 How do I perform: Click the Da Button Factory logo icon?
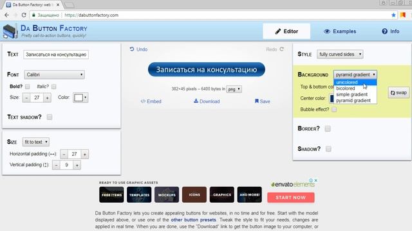(10, 31)
